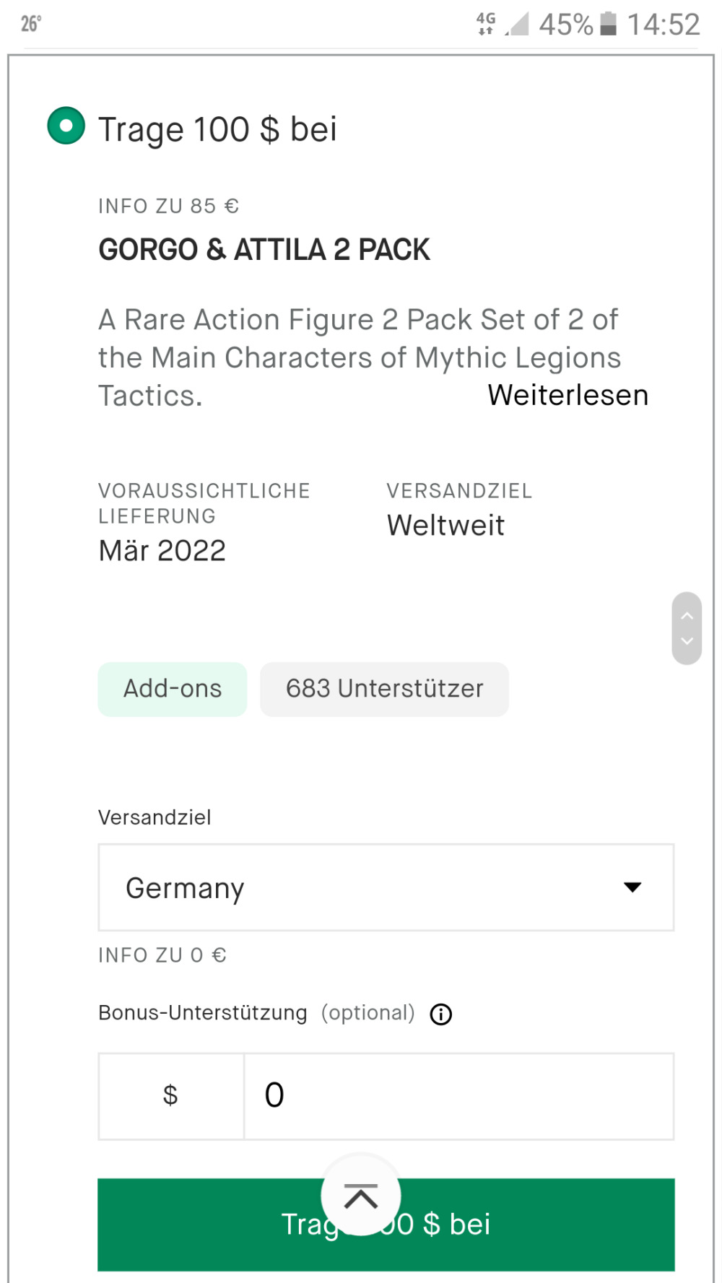Tap the up arrow on the scroll handle
The width and height of the screenshot is (722, 1283).
[x=687, y=615]
